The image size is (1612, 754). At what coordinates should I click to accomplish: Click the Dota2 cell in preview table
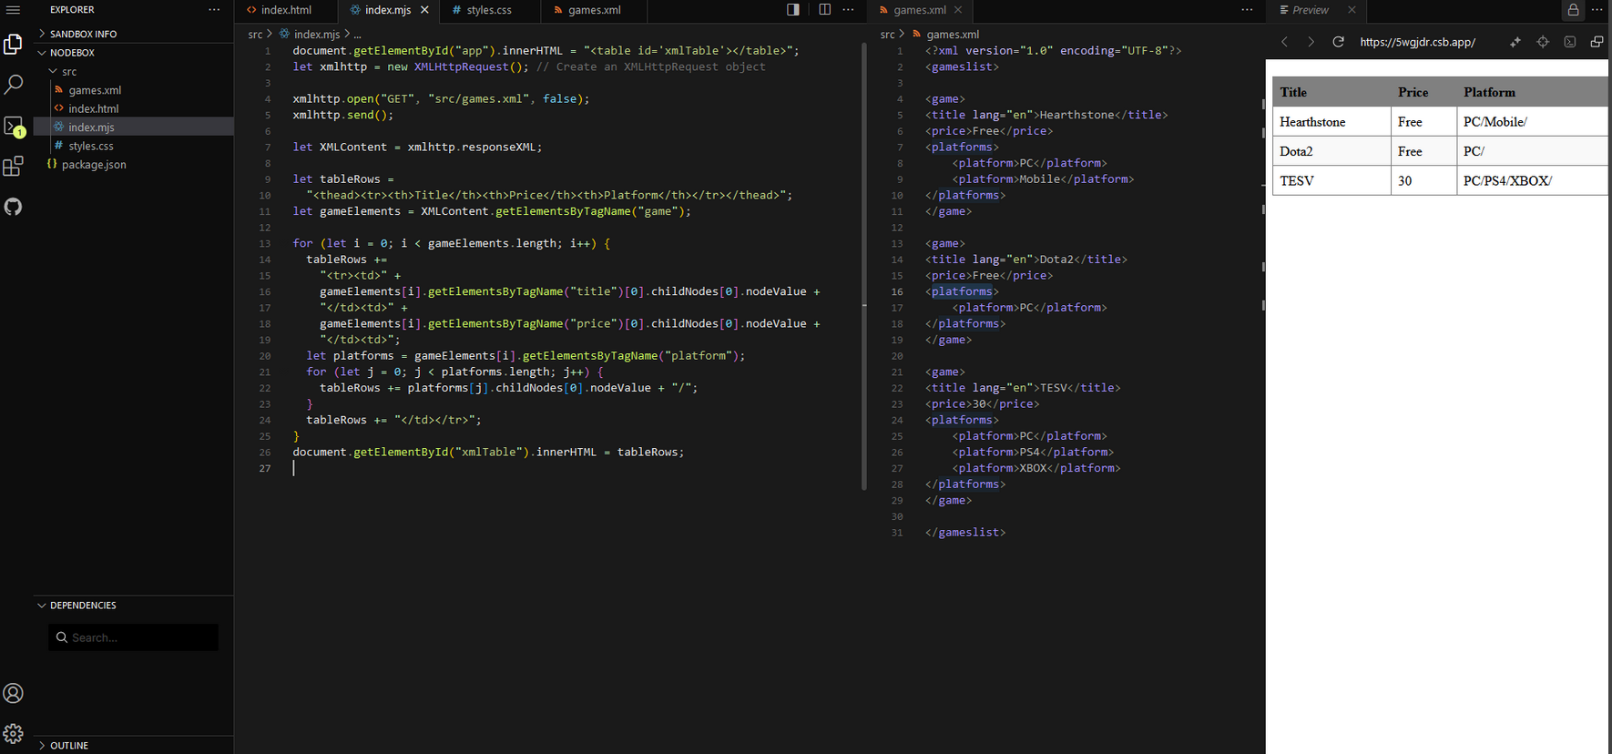(1331, 151)
